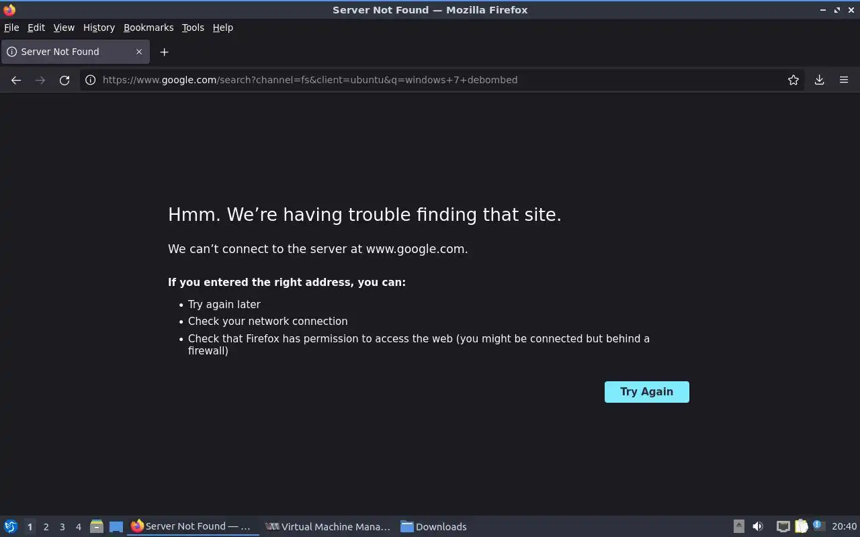The height and width of the screenshot is (537, 860).
Task: Open the clipboard manager tray icon
Action: point(801,527)
